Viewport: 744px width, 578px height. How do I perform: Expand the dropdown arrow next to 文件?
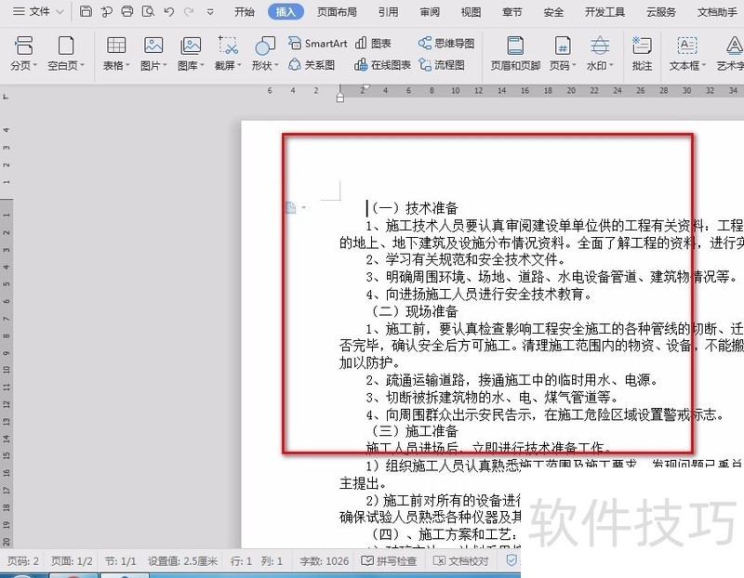[60, 11]
